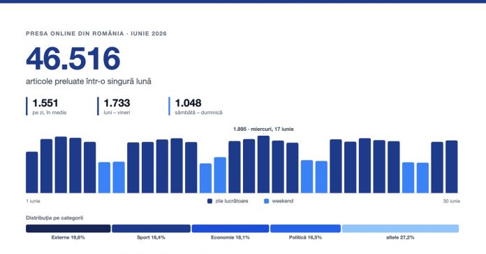Click the '1 iunie' axis label
The height and width of the screenshot is (254, 486).
33,201
